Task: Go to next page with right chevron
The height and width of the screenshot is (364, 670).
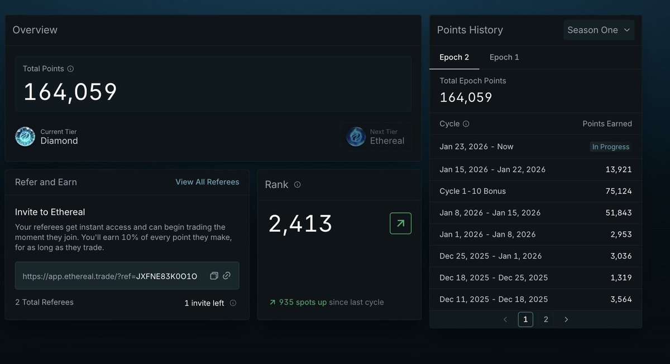Action: tap(566, 319)
